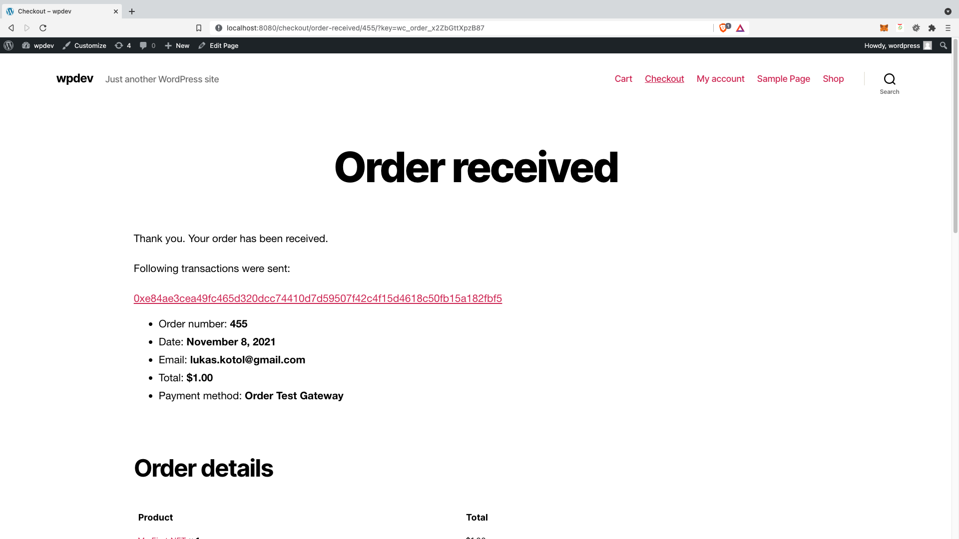Click the My account navigation link

click(x=721, y=78)
